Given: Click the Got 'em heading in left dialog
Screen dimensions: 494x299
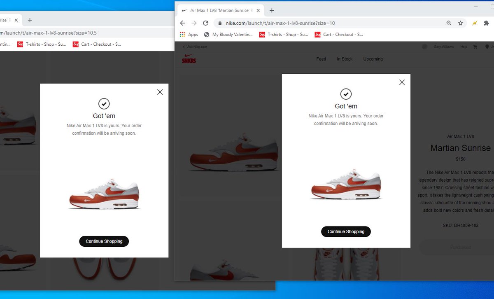Looking at the screenshot, I should coord(104,116).
